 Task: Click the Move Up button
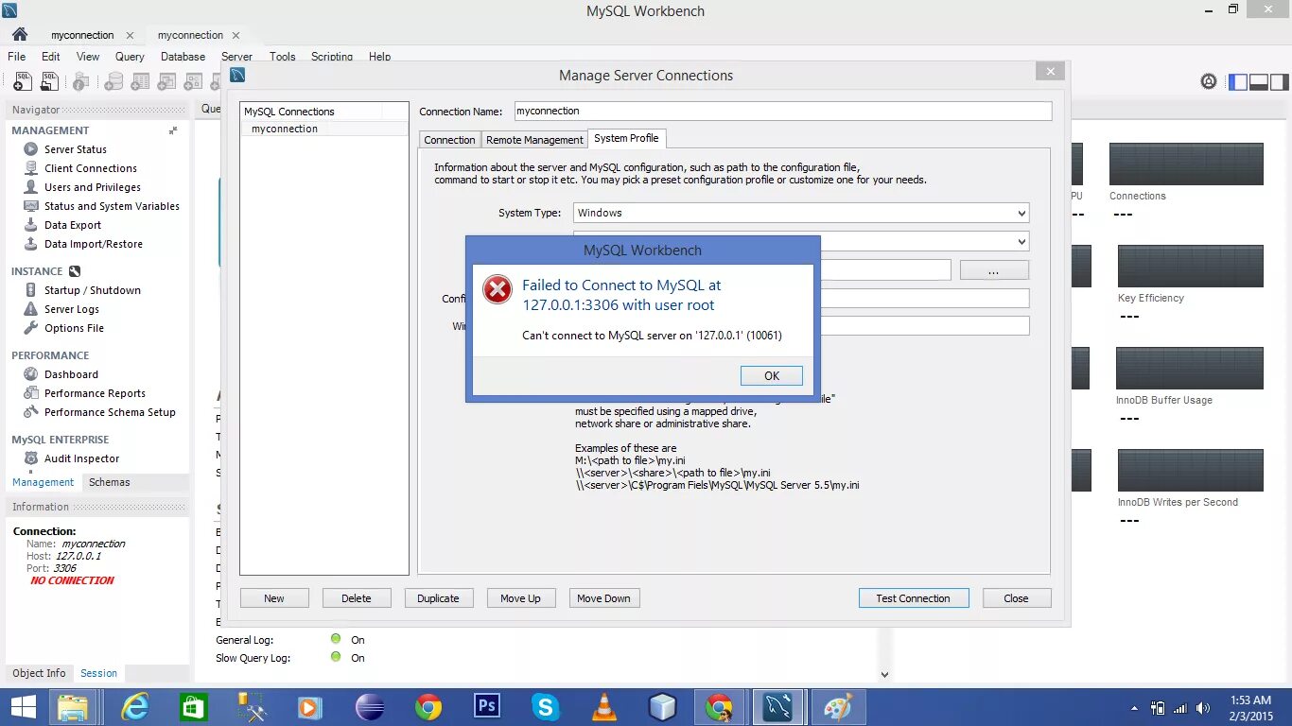521,598
